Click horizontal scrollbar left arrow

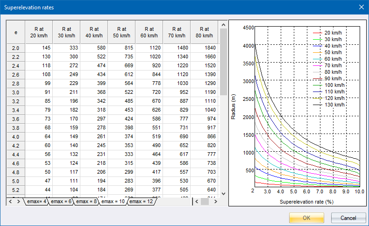click(x=197, y=202)
